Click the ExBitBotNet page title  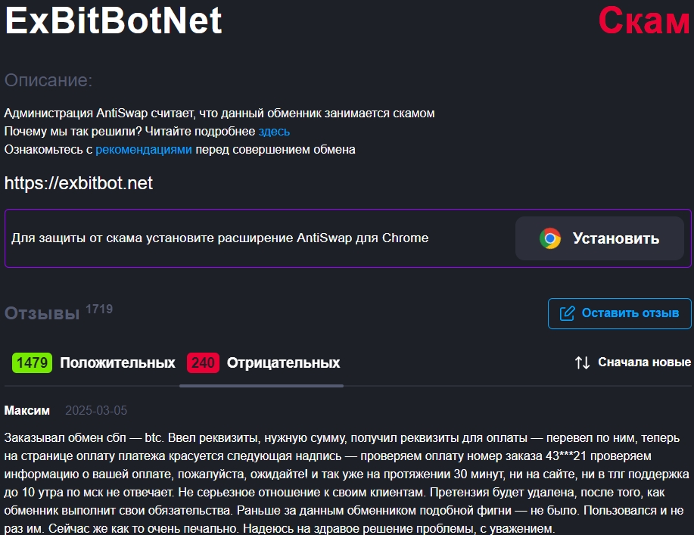point(114,21)
